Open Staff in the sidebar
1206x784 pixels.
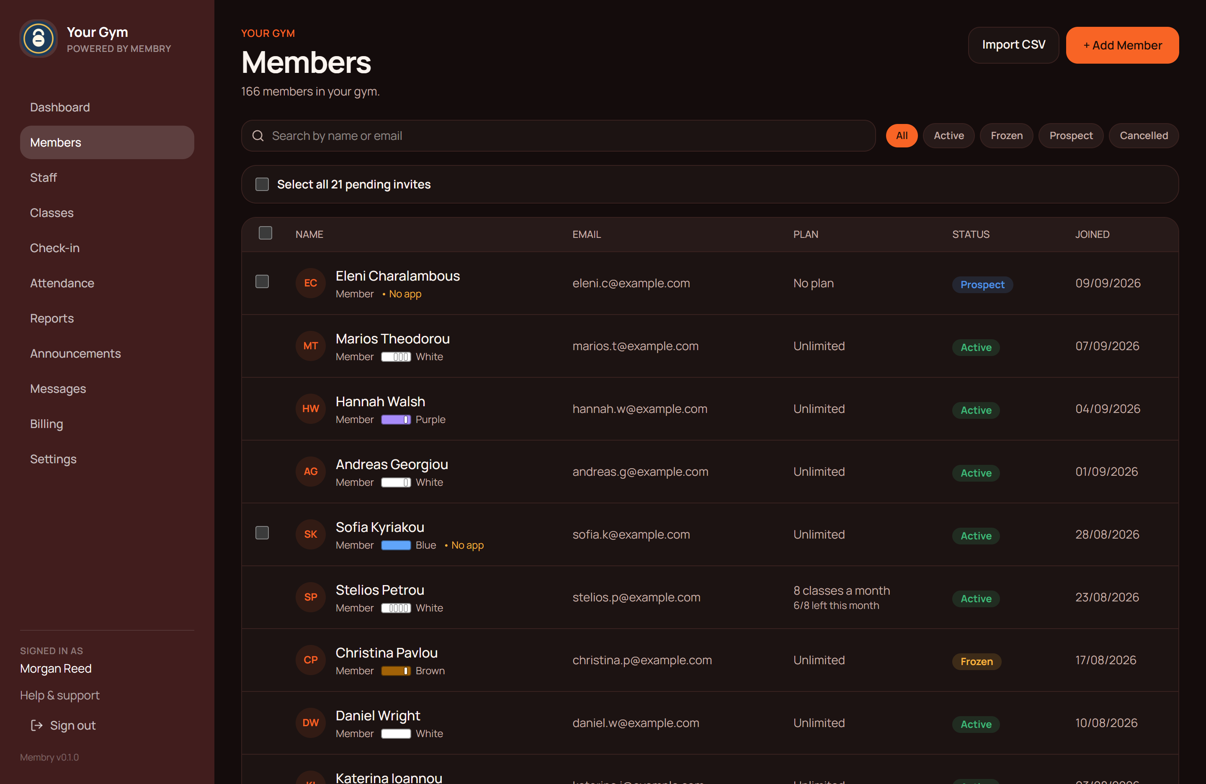click(x=107, y=178)
